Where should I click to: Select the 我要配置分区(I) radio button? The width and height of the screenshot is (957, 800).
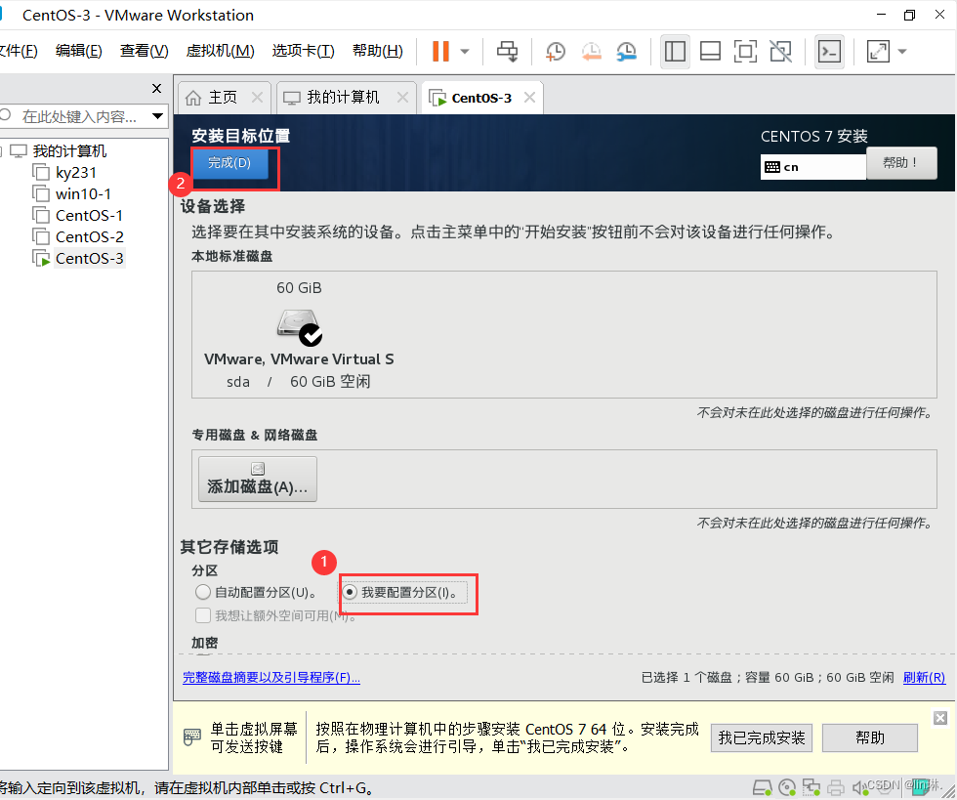[x=350, y=592]
